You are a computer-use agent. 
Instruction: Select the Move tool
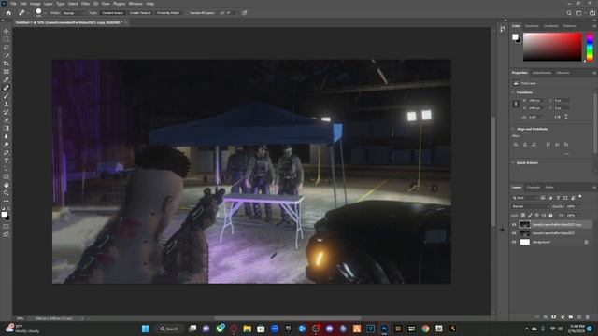click(x=7, y=31)
